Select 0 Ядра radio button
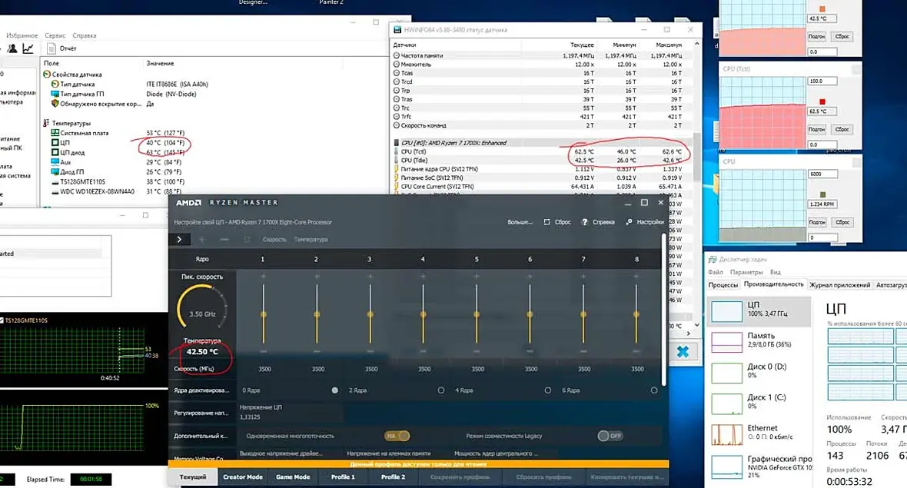The height and width of the screenshot is (488, 907). coord(335,390)
